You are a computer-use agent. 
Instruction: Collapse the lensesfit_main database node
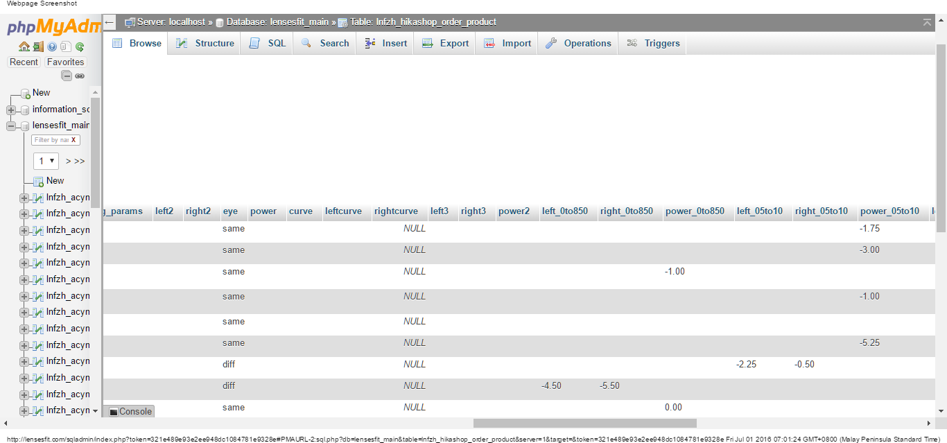(x=11, y=126)
